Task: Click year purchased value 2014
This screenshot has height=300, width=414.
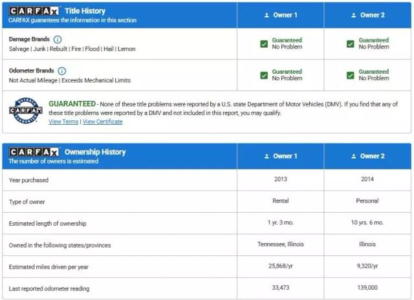Action: pyautogui.click(x=367, y=179)
